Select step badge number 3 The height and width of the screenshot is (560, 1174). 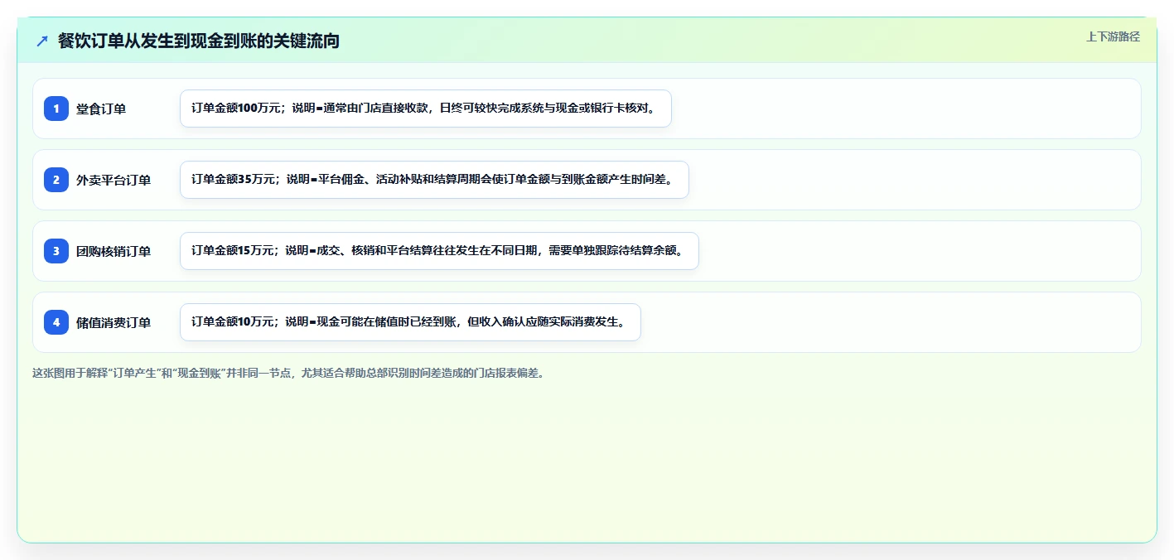pyautogui.click(x=56, y=251)
